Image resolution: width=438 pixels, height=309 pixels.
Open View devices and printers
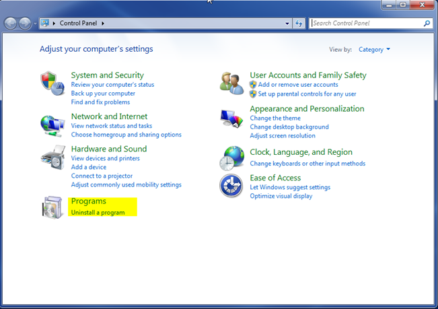pyautogui.click(x=106, y=158)
